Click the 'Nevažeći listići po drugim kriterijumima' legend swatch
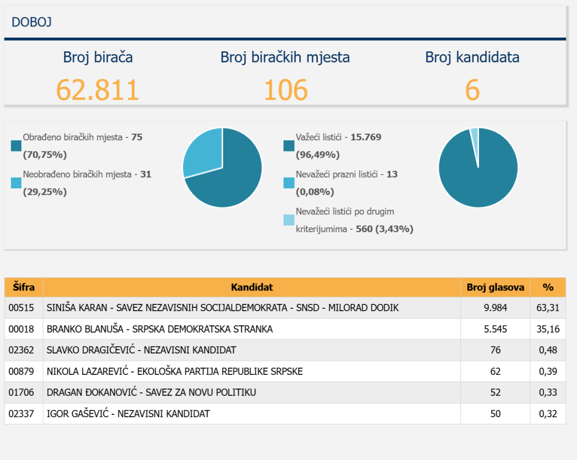This screenshot has width=577, height=460. [x=289, y=220]
